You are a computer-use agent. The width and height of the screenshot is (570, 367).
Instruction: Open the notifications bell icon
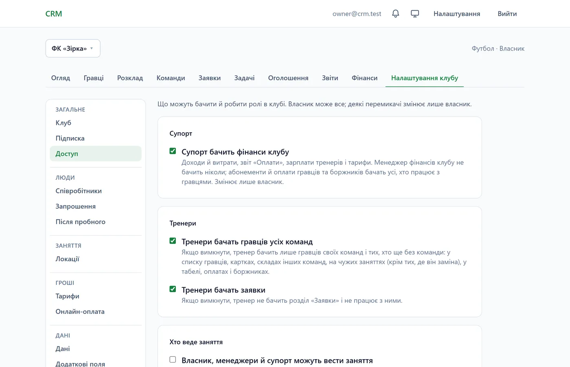tap(395, 14)
